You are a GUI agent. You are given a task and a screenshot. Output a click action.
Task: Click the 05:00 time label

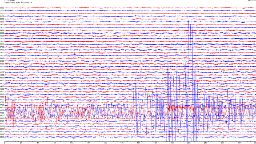coord(2,36)
